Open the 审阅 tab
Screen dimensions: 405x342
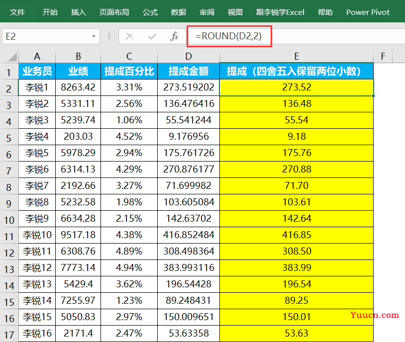click(207, 12)
